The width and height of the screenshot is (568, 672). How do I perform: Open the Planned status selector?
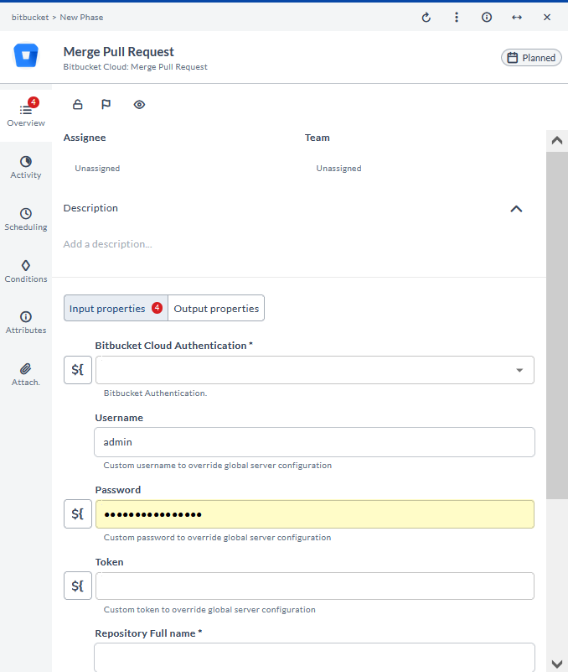pos(531,58)
